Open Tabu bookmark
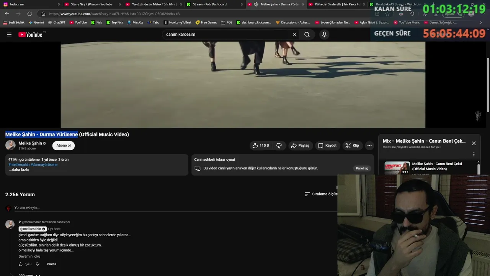This screenshot has height=276, width=490. [154, 23]
